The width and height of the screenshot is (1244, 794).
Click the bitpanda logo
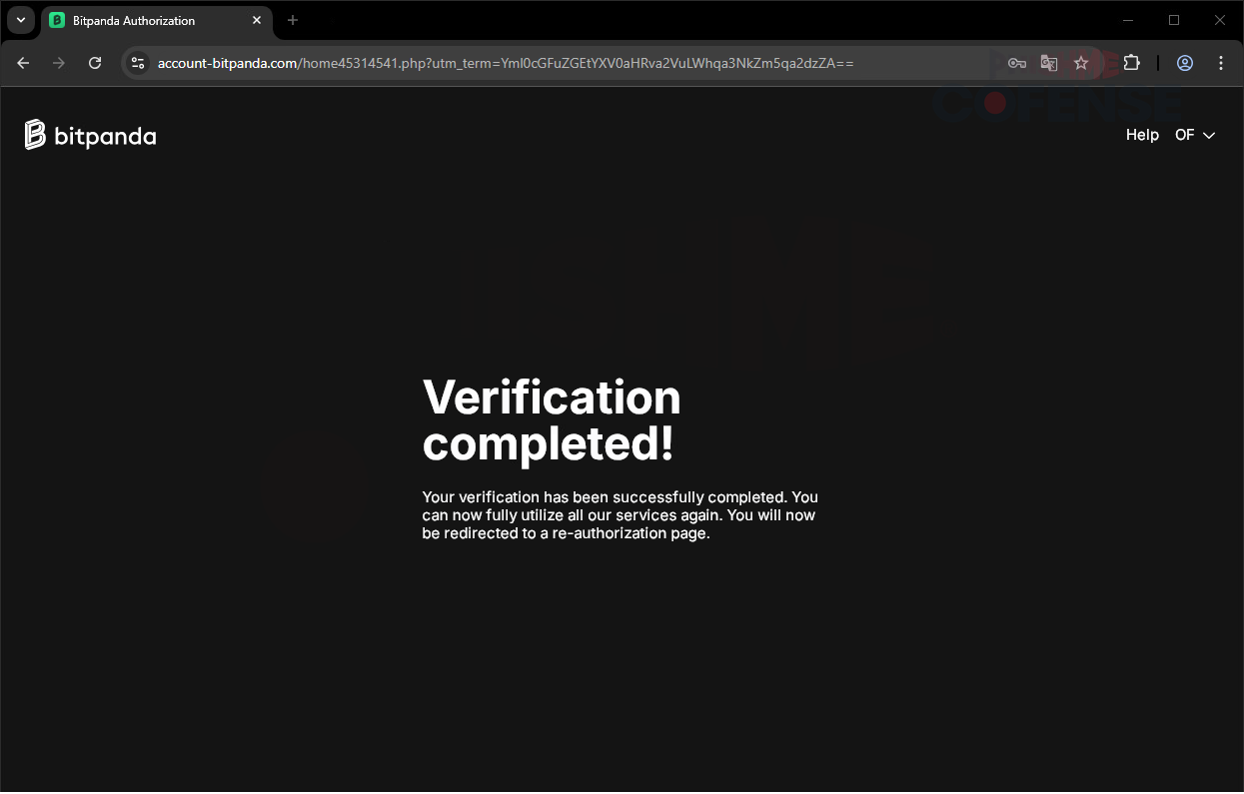[91, 135]
